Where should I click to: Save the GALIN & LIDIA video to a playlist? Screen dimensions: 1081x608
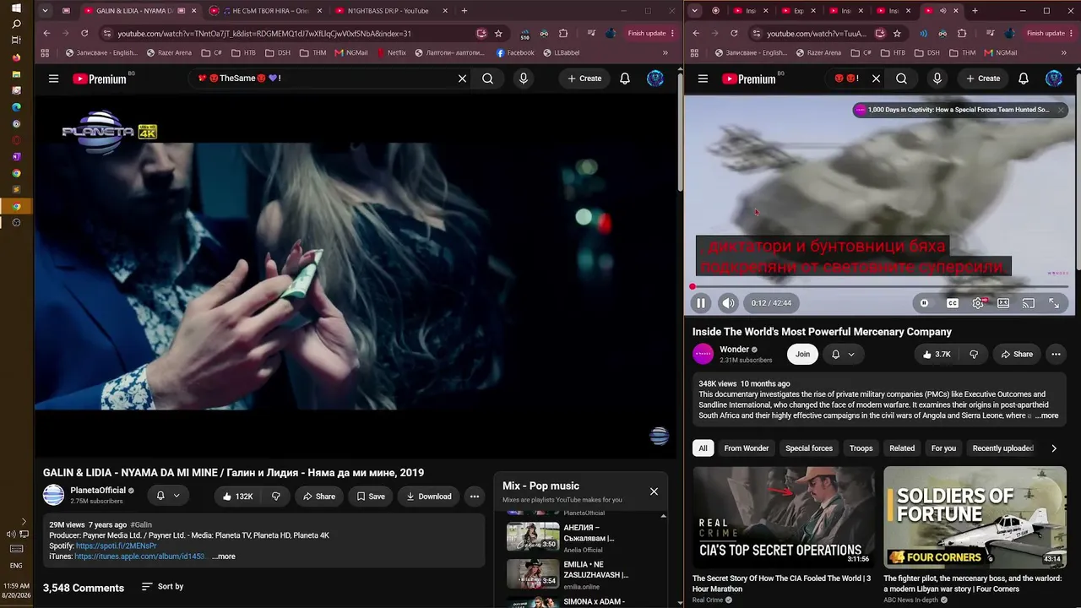click(x=371, y=497)
